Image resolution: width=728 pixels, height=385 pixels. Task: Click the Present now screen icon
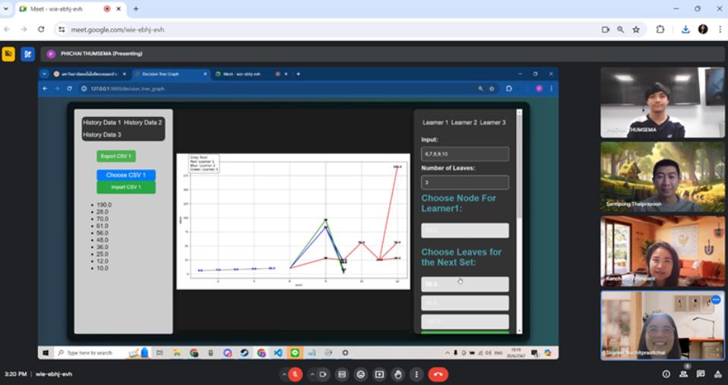pyautogui.click(x=379, y=374)
